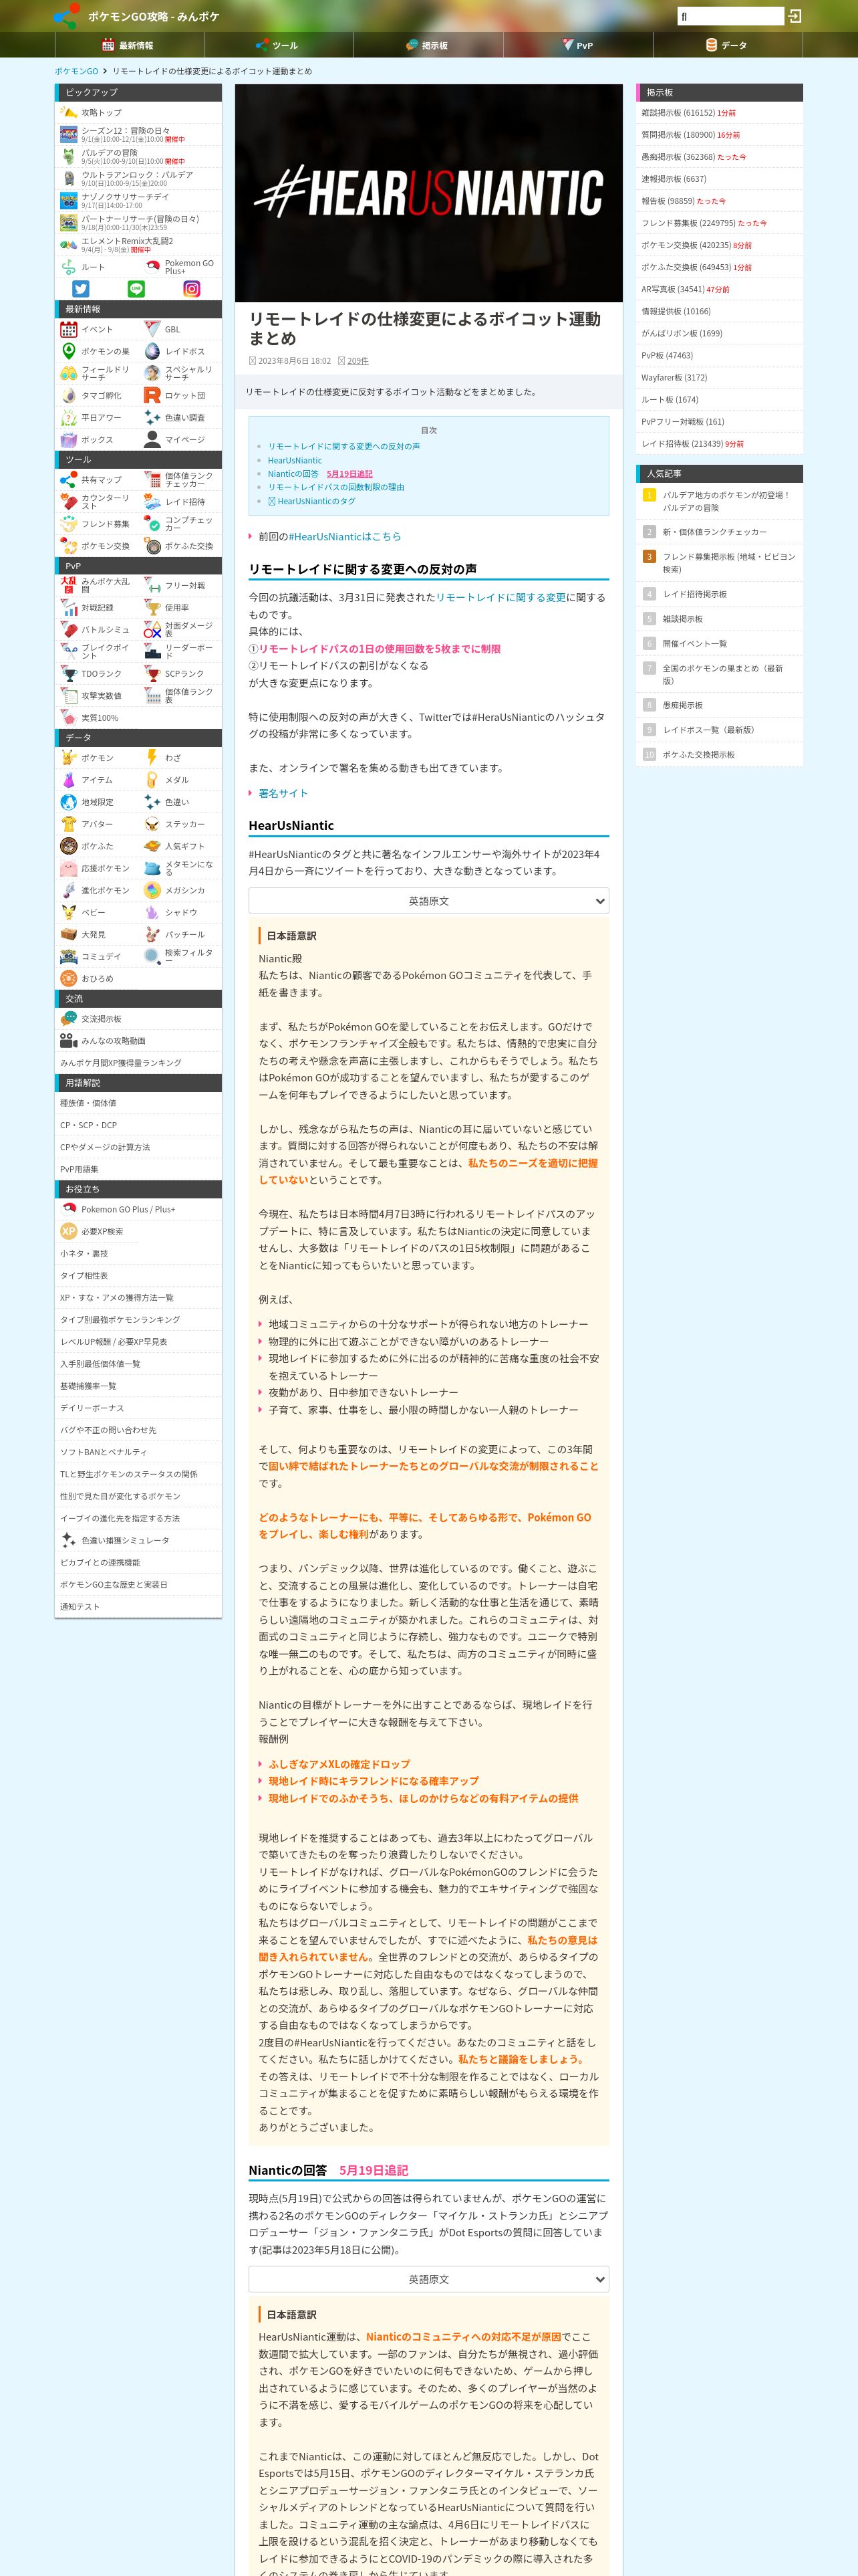Open the データ top navigation menu

pos(728,45)
